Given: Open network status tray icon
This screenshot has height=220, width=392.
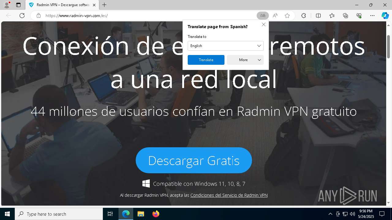Looking at the screenshot, I should click(345, 214).
